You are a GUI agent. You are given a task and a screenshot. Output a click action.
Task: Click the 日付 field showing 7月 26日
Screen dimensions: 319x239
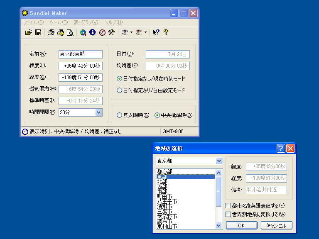pyautogui.click(x=168, y=54)
